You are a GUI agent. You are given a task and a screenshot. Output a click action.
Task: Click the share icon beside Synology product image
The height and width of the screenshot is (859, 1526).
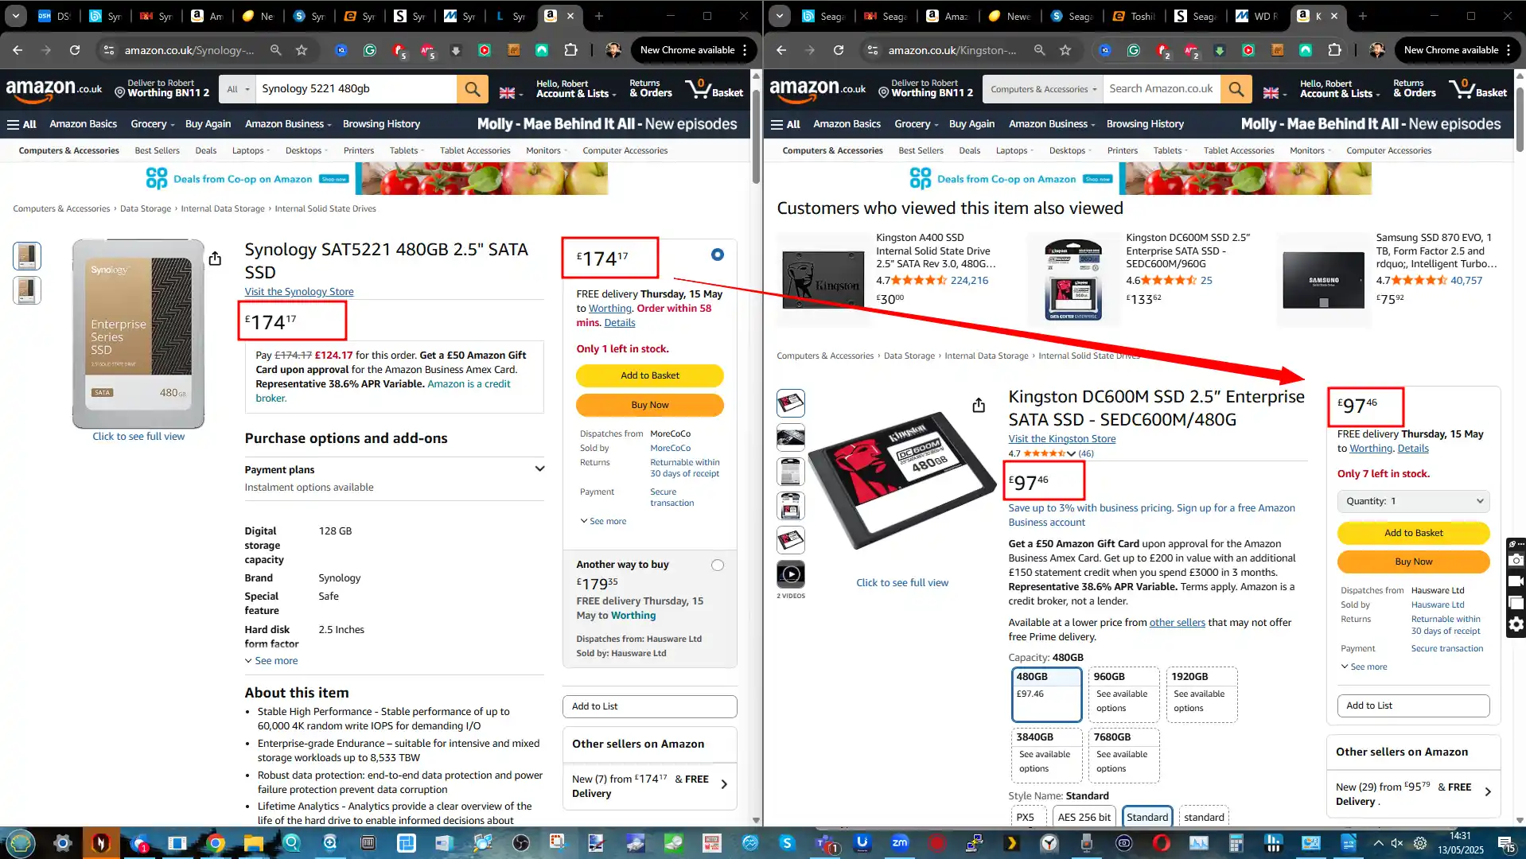(215, 258)
